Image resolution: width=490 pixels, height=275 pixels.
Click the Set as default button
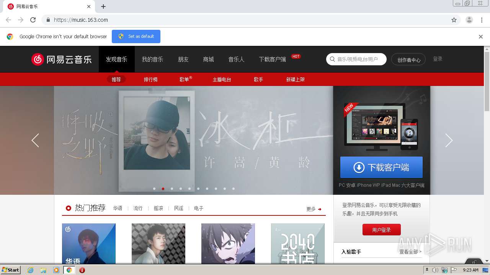[x=136, y=36]
